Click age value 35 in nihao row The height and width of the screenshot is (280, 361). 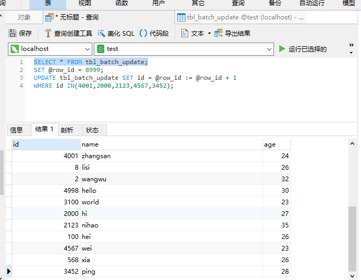coord(277,225)
